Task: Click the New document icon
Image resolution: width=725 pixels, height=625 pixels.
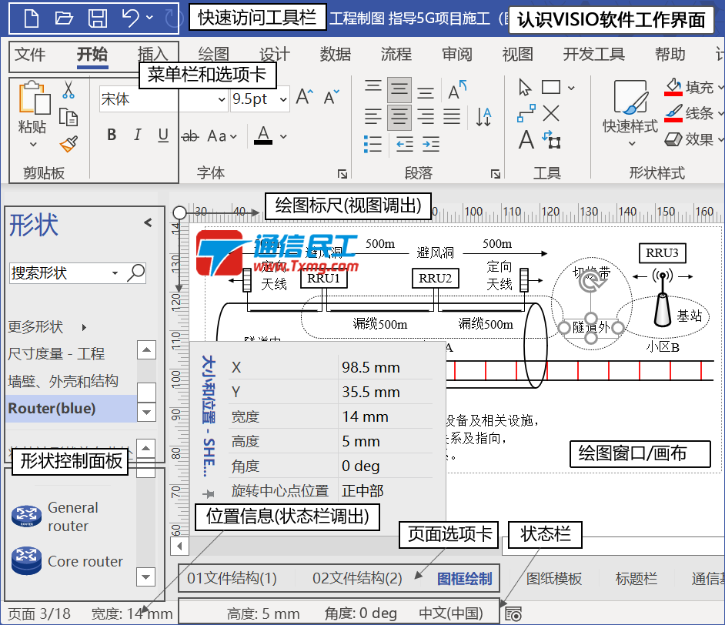Action: [31, 18]
